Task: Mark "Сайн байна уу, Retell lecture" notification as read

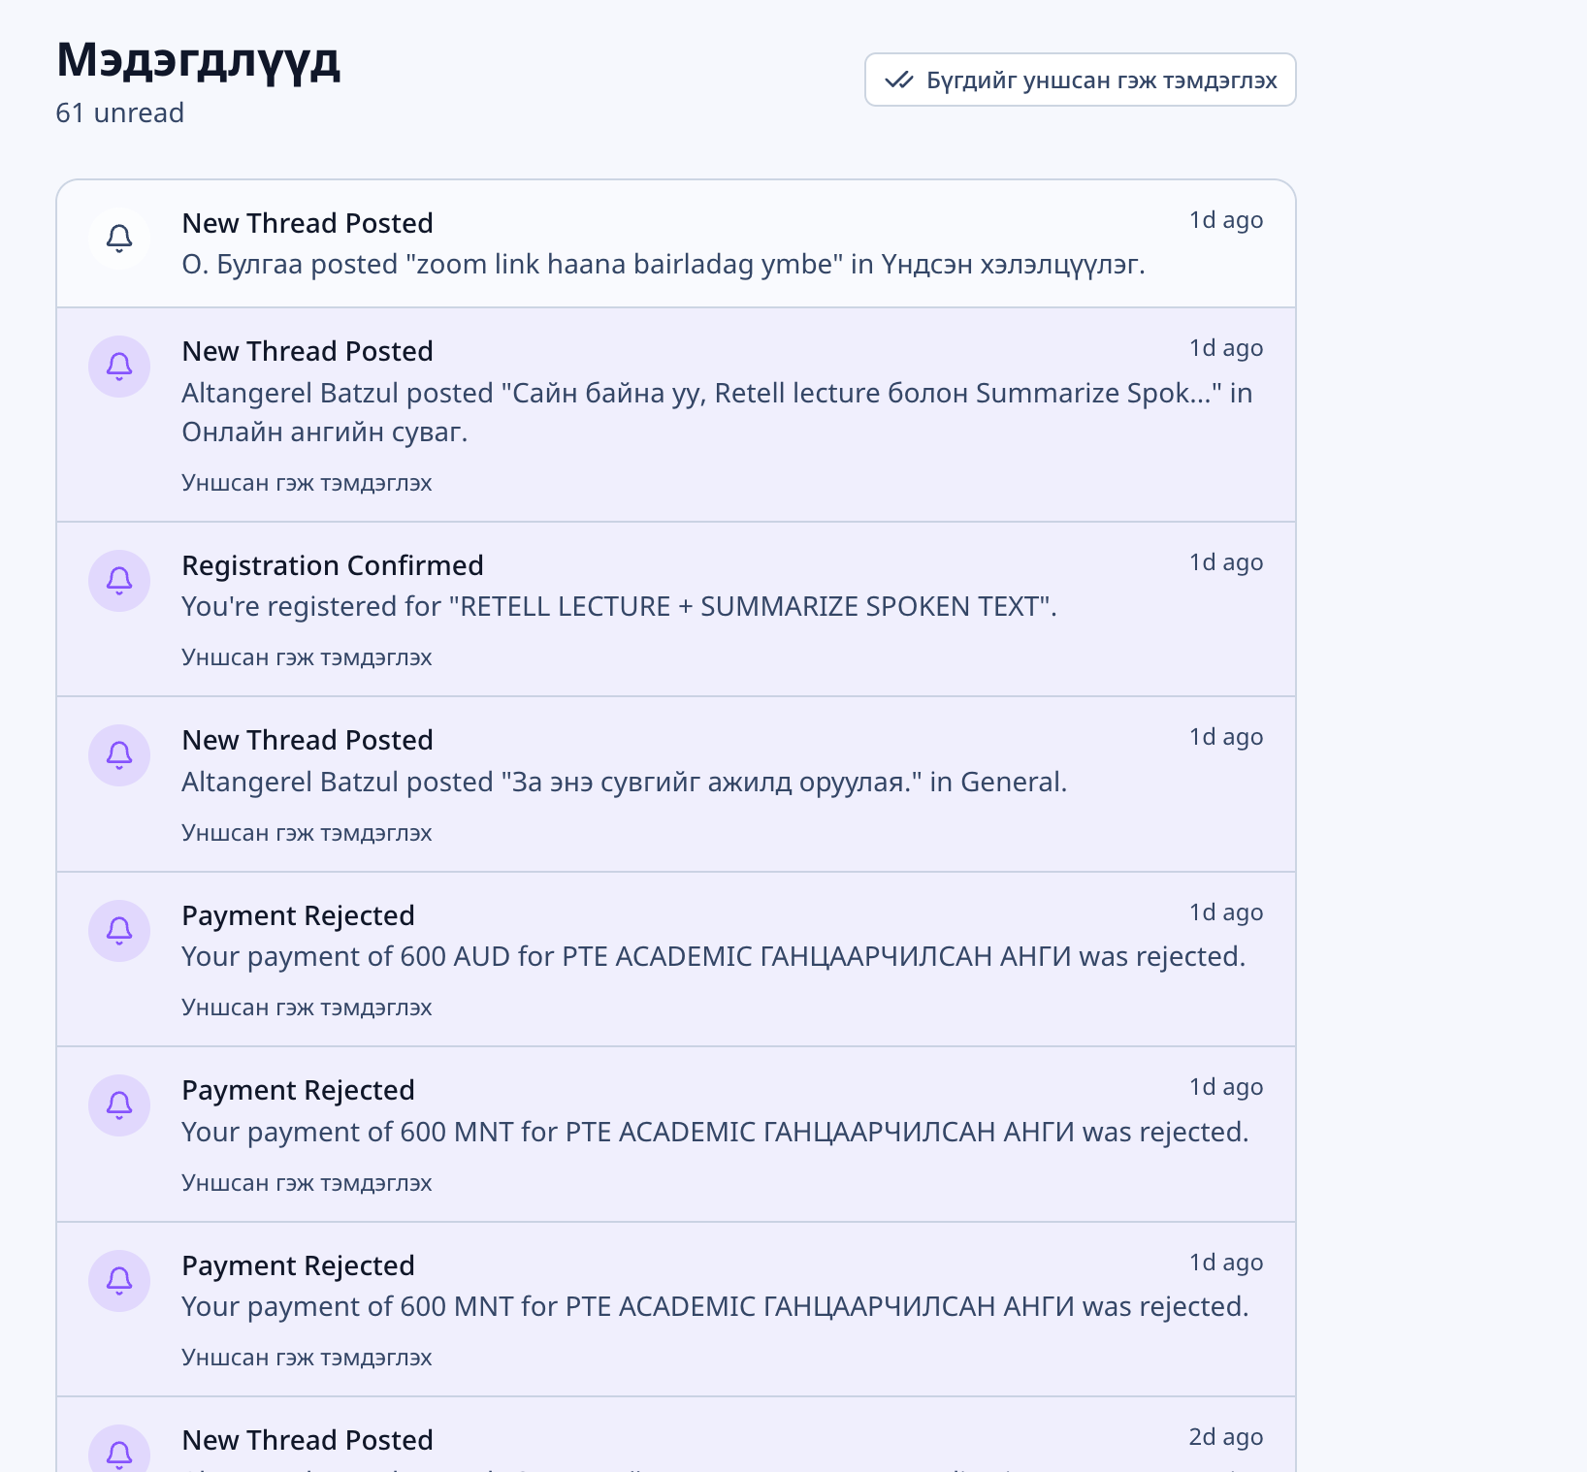Action: [307, 483]
